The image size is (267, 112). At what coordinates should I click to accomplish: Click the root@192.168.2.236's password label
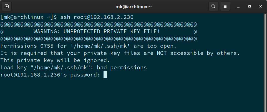point(50,75)
